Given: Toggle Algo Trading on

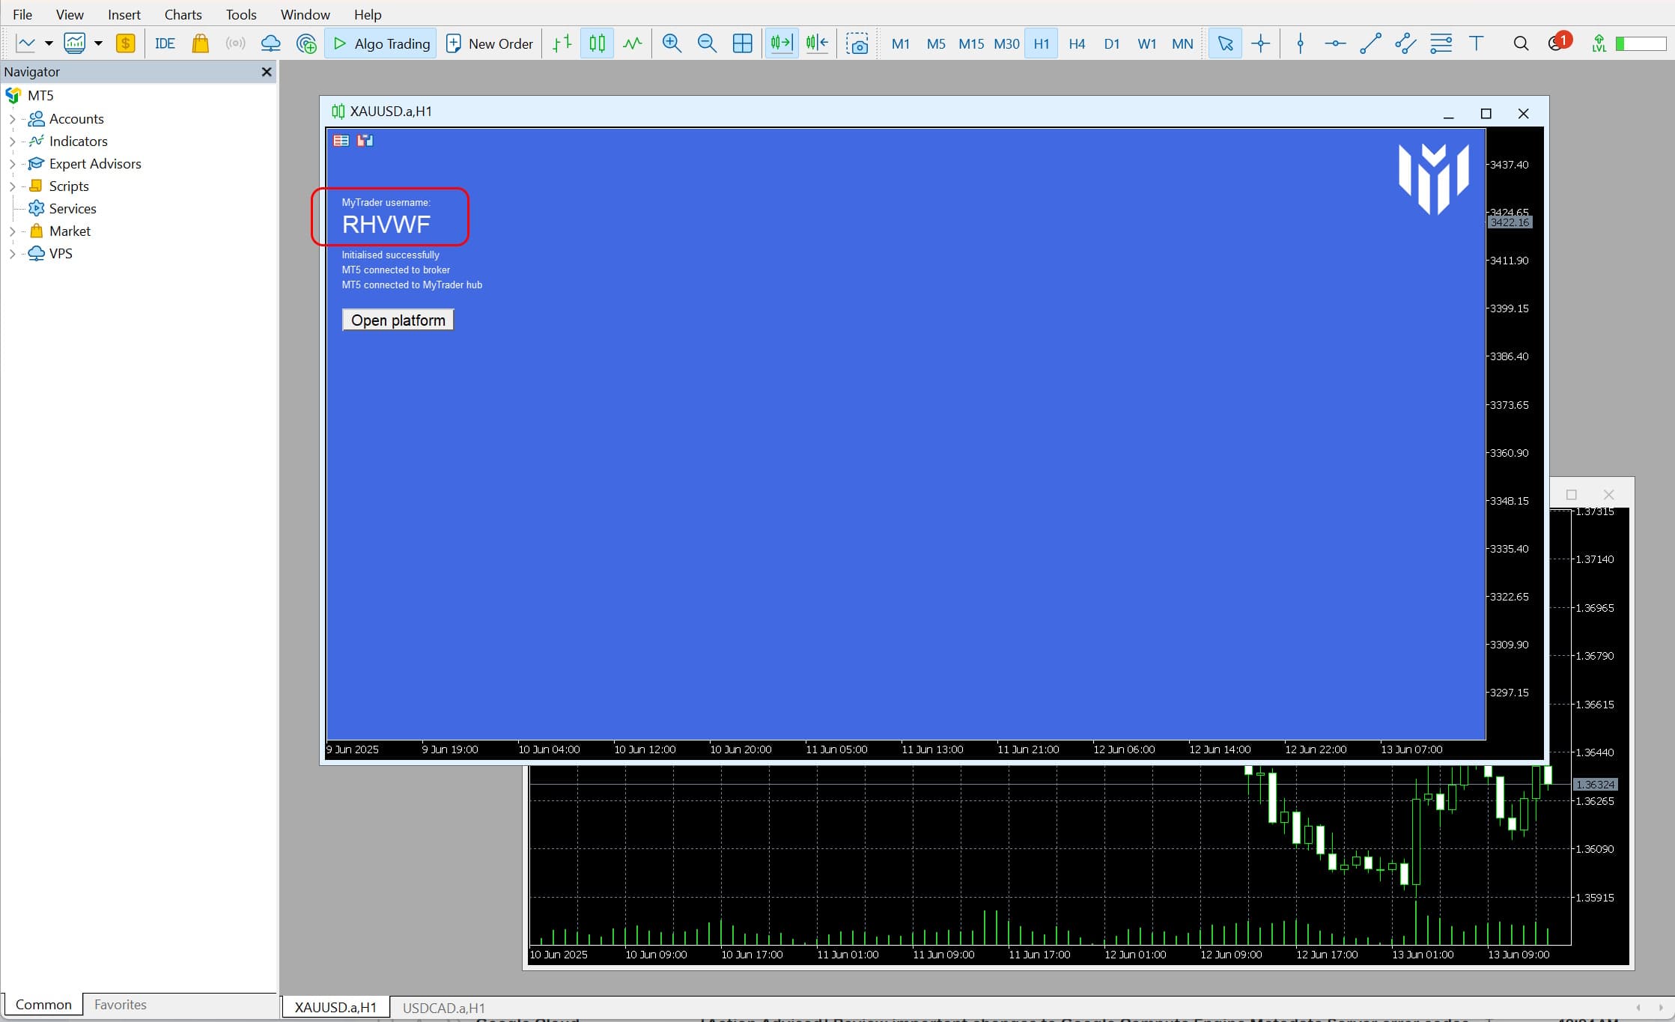Looking at the screenshot, I should 380,43.
